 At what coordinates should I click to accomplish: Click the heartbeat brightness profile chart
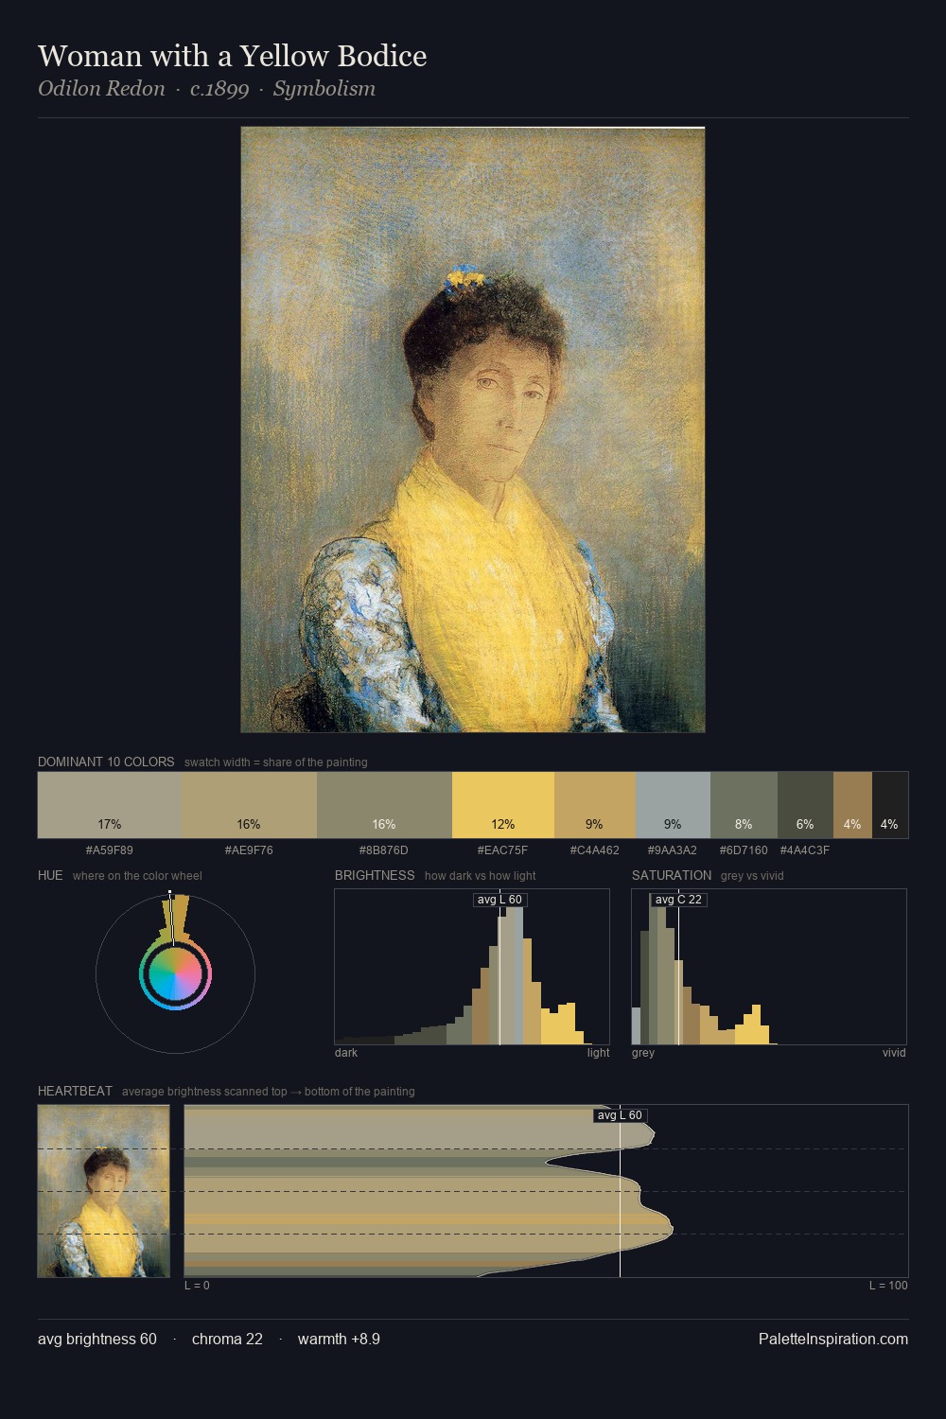(546, 1191)
